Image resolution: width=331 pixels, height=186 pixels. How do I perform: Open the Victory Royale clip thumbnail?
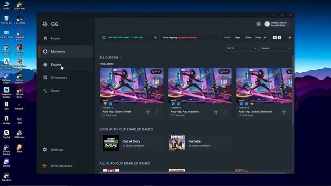(x=132, y=85)
